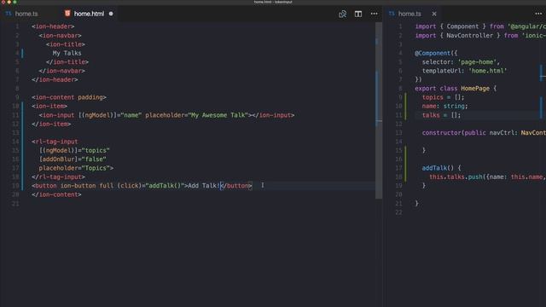Screen dimensions: 546x307
Task: Click 'My Talks' title text
Action: click(x=67, y=53)
